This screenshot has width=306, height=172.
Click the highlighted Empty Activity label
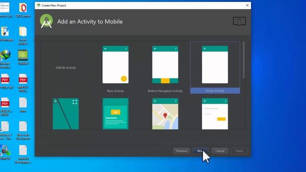coord(215,91)
